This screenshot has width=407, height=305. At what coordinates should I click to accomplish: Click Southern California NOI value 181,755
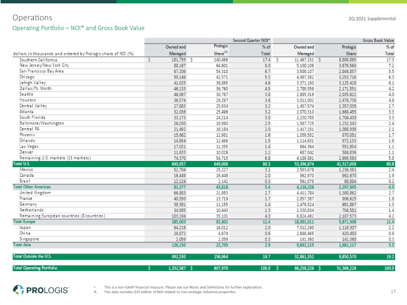179,60
